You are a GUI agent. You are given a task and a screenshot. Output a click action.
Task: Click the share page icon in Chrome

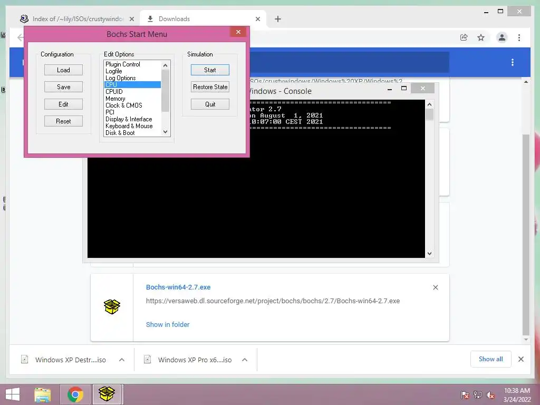coord(464,37)
